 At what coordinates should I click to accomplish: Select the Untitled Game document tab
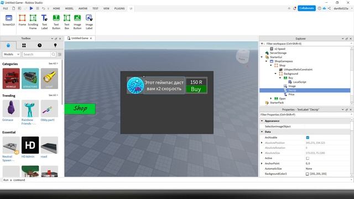pos(80,38)
